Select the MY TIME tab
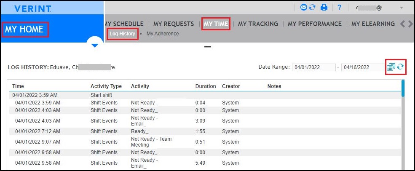The image size is (415, 171). pyautogui.click(x=216, y=24)
